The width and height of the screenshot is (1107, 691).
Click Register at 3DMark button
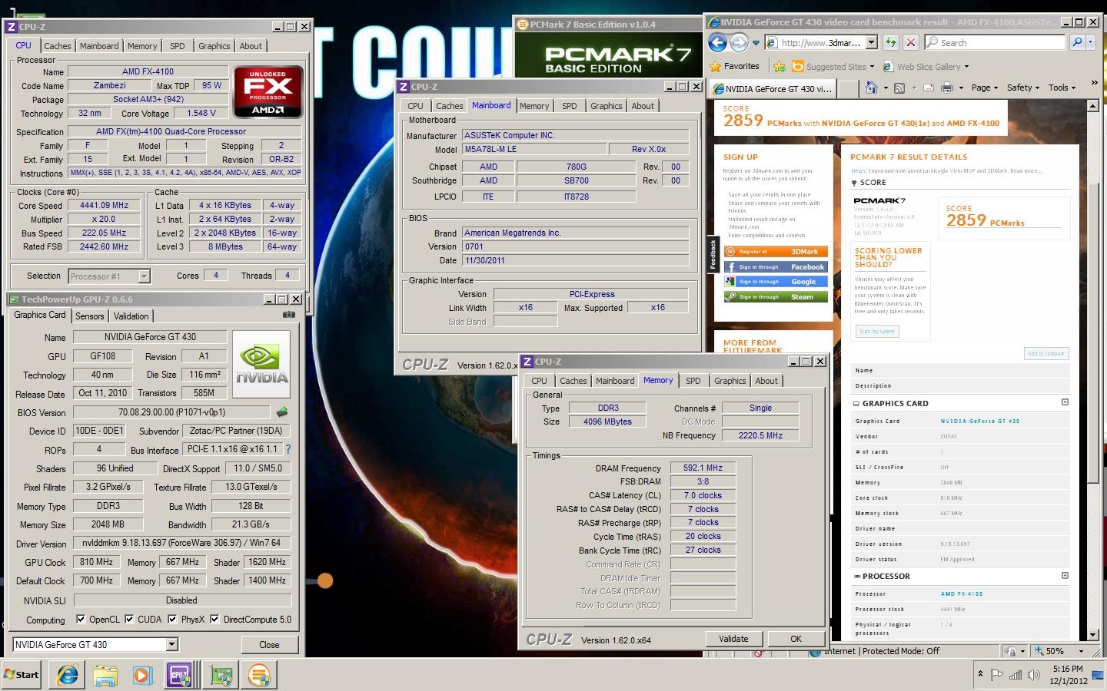[x=775, y=251]
